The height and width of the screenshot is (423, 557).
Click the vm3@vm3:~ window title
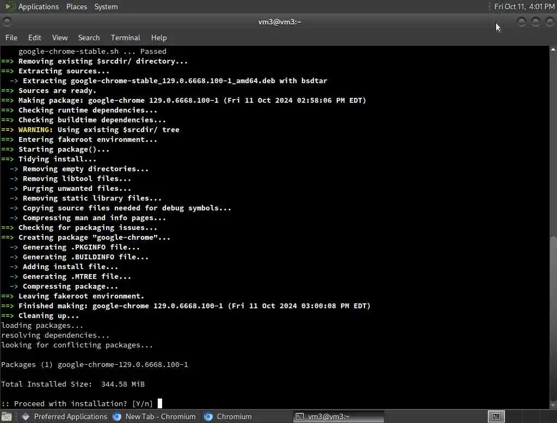point(280,22)
